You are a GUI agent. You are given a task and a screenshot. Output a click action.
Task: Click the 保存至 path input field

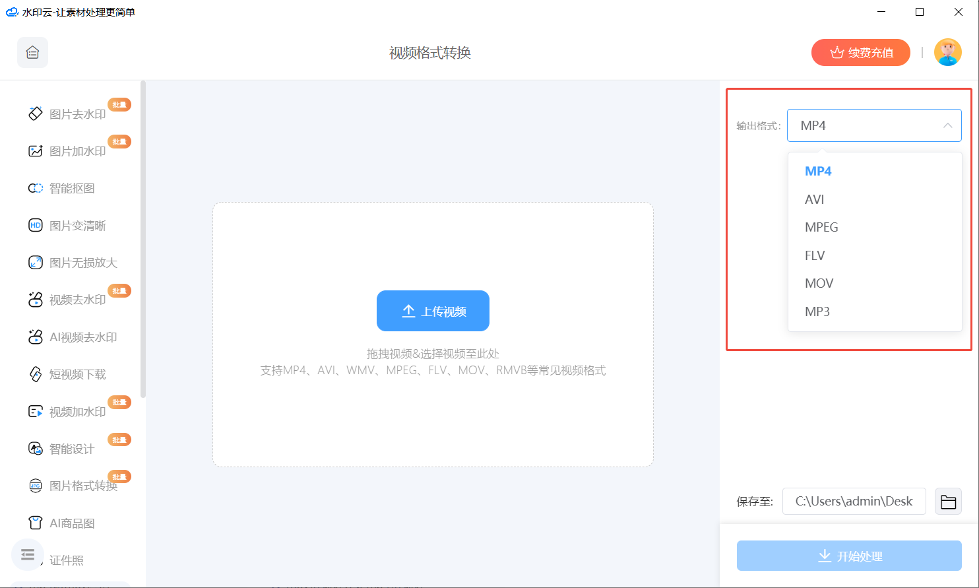854,502
